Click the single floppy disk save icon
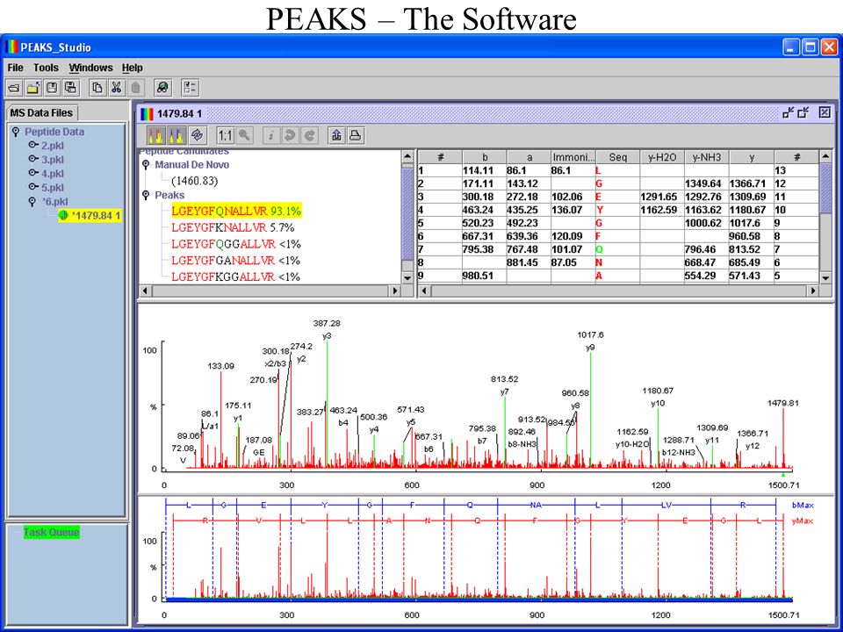This screenshot has height=632, width=843. tap(52, 88)
